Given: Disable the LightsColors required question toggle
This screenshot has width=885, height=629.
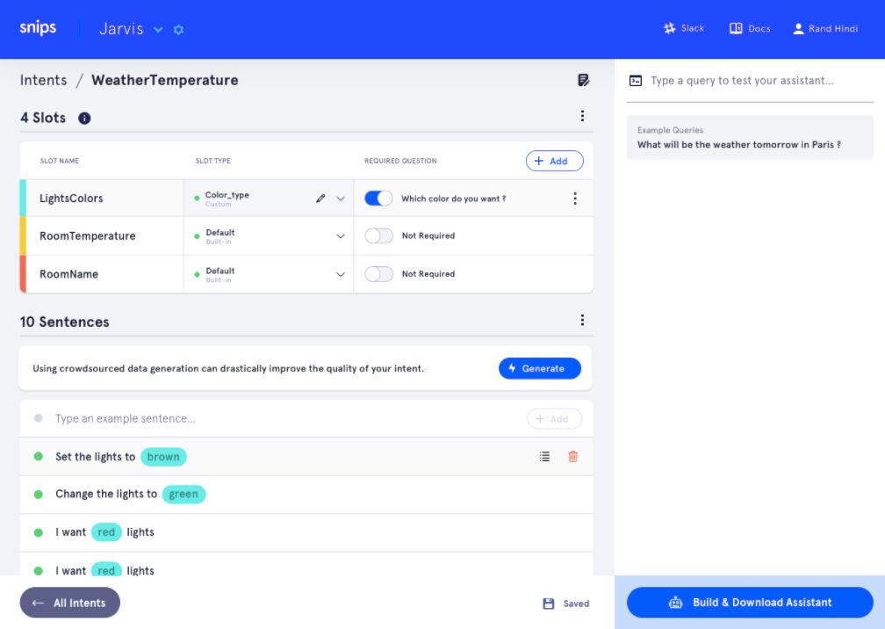Looking at the screenshot, I should coord(378,199).
